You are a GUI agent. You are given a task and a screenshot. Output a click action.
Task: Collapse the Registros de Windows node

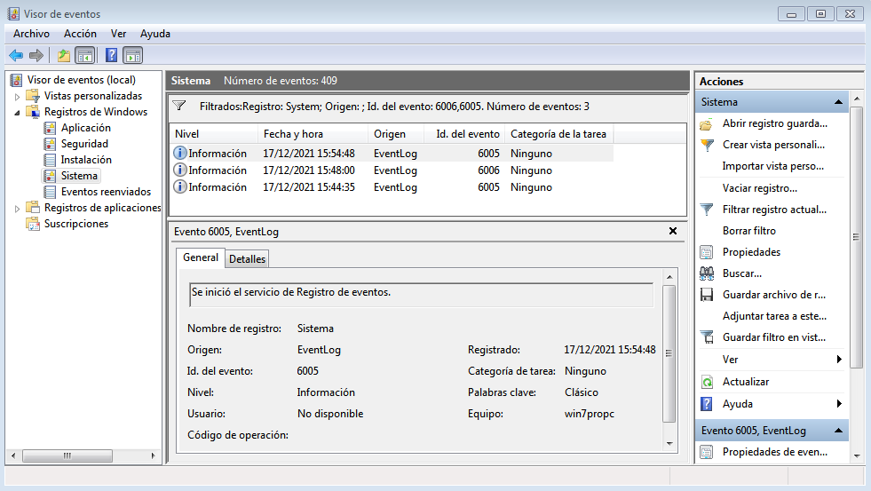(x=18, y=112)
